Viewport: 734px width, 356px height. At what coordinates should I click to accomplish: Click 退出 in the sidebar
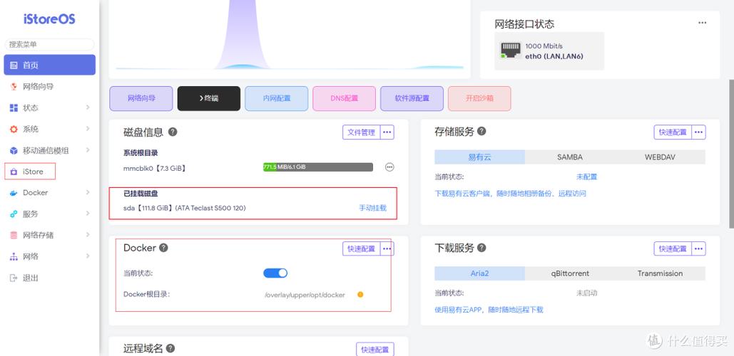click(50, 278)
